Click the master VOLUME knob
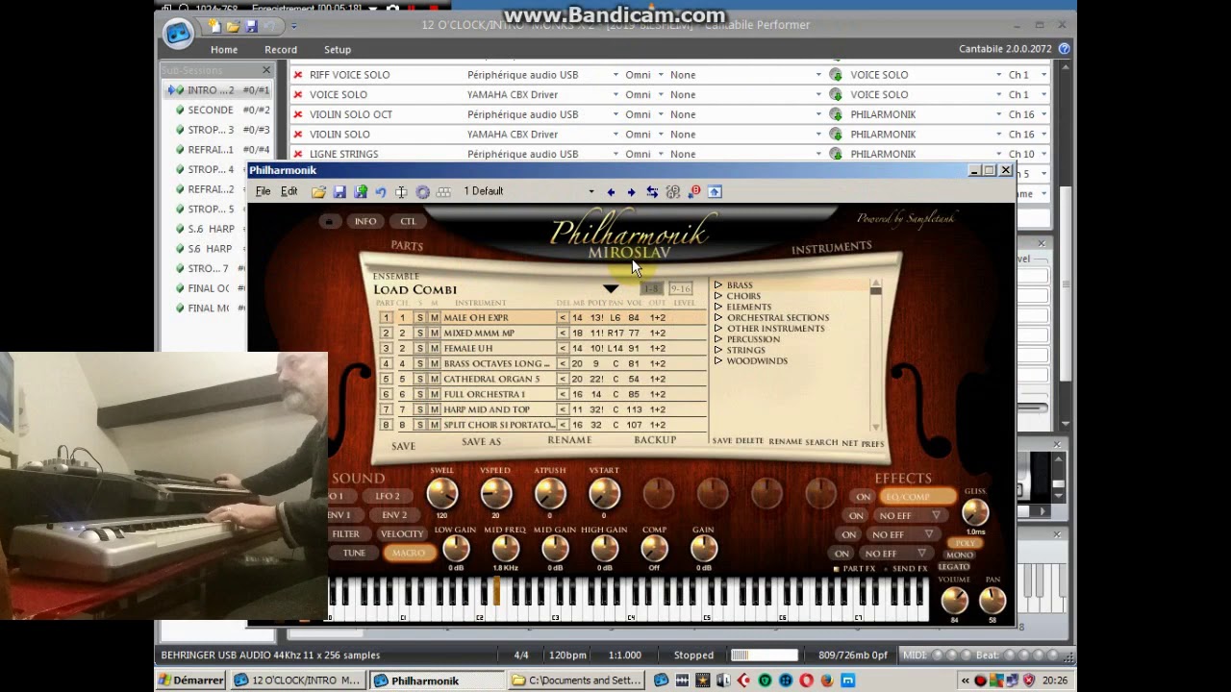 coord(954,601)
